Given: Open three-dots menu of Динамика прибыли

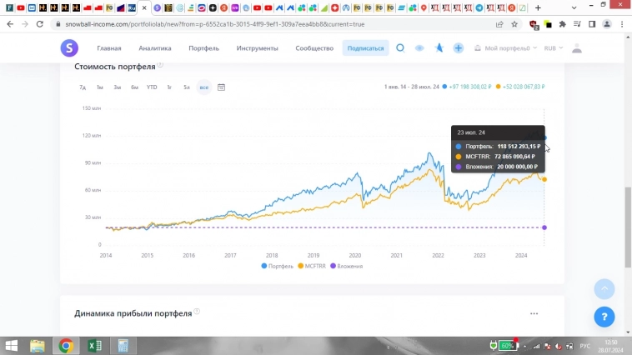Looking at the screenshot, I should tap(534, 313).
